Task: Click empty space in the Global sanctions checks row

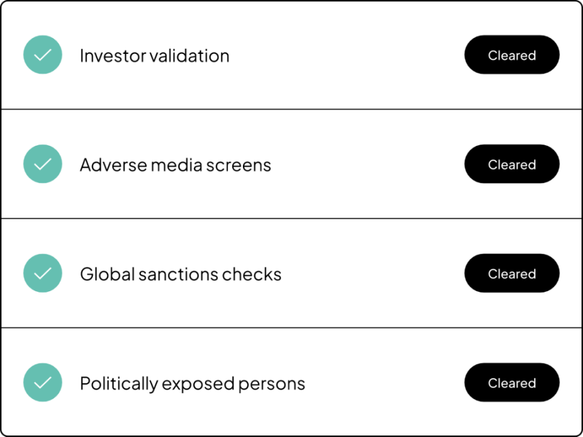Action: tap(372, 273)
